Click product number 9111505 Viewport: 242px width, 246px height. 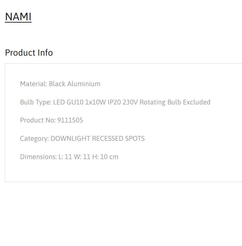70,120
